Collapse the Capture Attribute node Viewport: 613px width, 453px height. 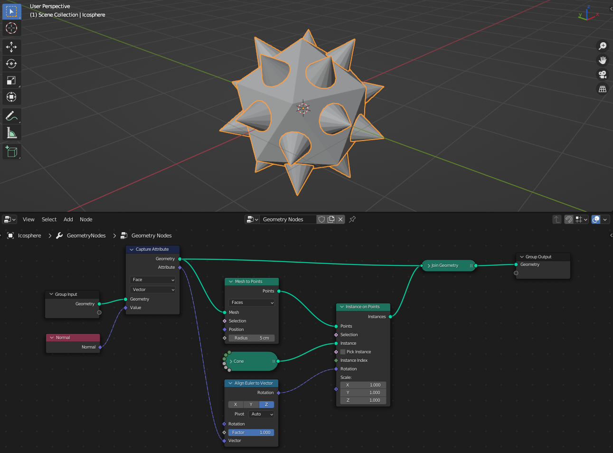(132, 249)
